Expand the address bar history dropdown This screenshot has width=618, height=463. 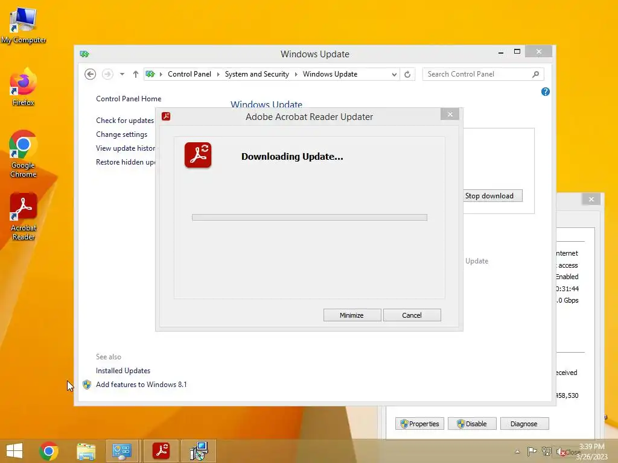click(x=393, y=74)
